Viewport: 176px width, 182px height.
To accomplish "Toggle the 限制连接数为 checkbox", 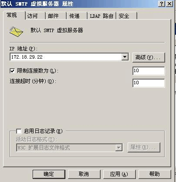I will [12, 71].
